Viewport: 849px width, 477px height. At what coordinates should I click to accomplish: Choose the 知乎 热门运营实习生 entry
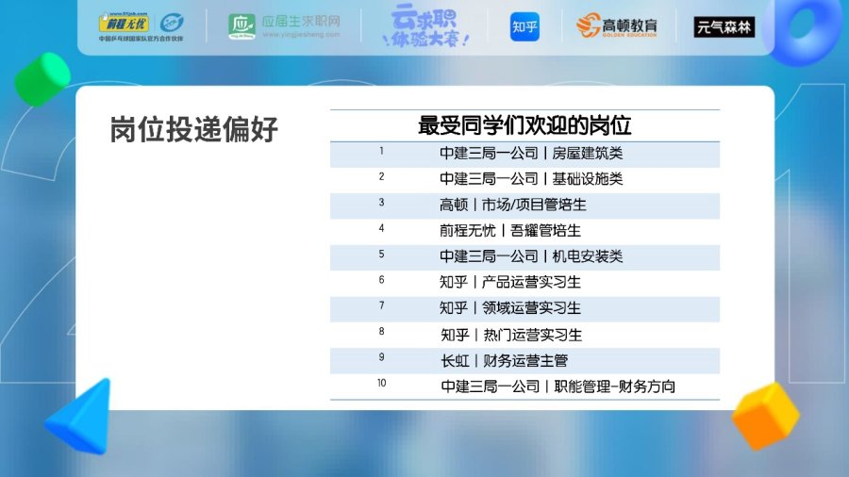tap(524, 335)
